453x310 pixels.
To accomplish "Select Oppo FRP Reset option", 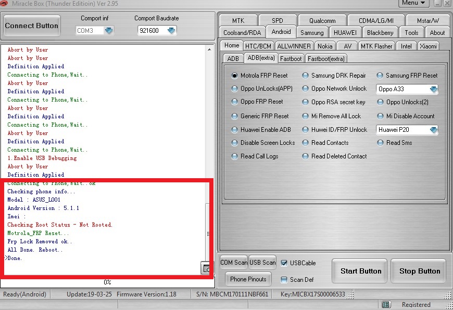I will [235, 102].
